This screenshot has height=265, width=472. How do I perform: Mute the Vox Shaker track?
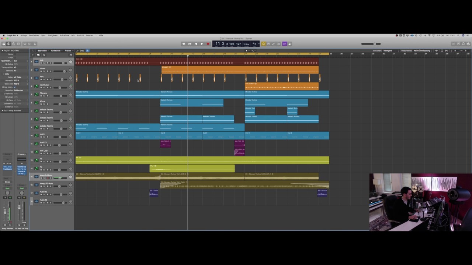(41, 88)
